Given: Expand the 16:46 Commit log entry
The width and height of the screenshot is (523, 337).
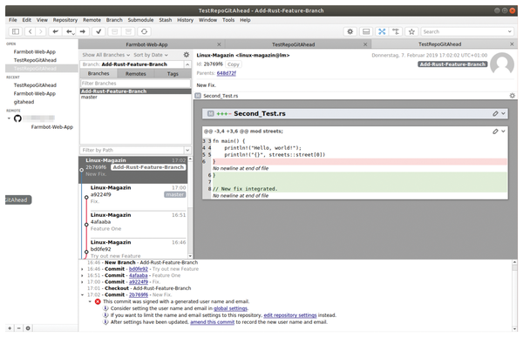Looking at the screenshot, I should [x=83, y=269].
